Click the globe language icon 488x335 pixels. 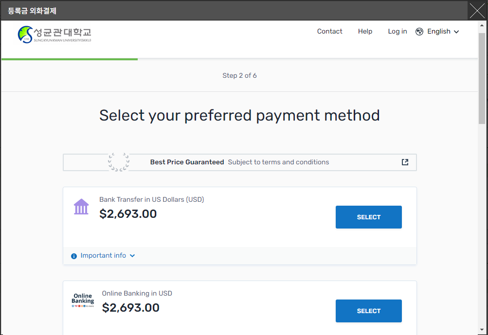point(419,32)
